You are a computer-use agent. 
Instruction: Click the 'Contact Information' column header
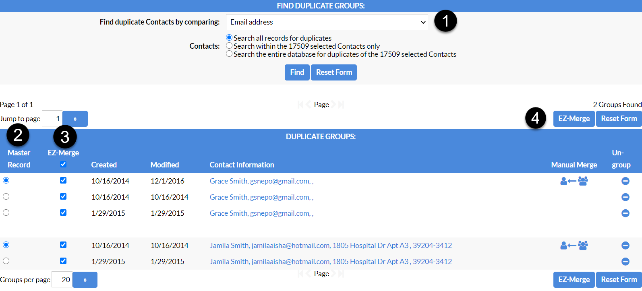pyautogui.click(x=242, y=165)
